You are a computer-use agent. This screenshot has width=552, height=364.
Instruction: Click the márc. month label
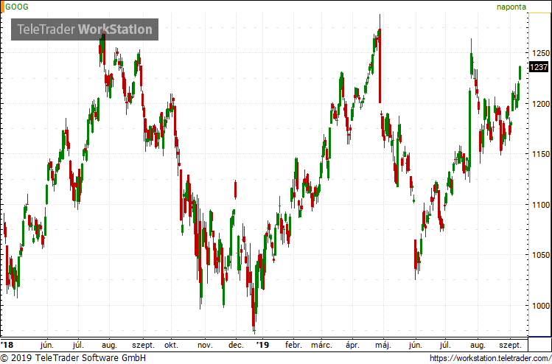[x=321, y=345]
